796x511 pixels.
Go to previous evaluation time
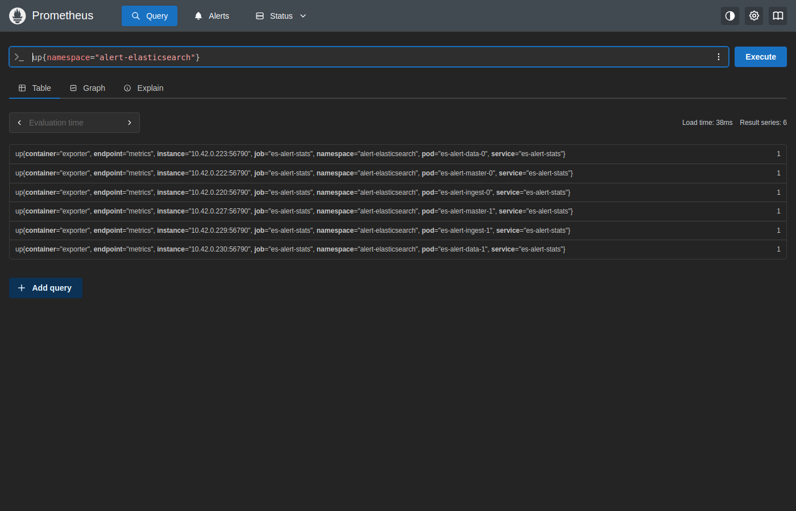[19, 123]
